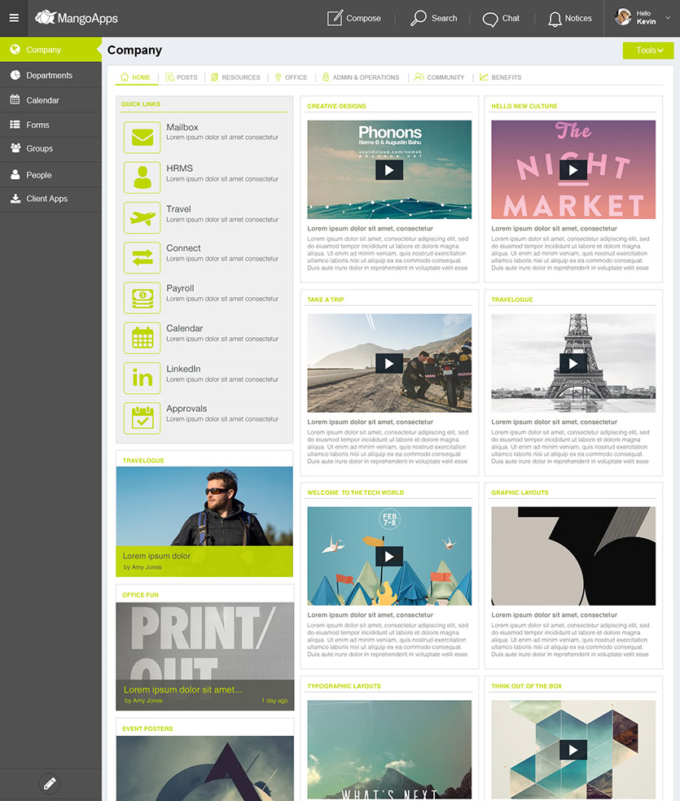680x801 pixels.
Task: Switch to the Home tab
Action: coord(136,77)
